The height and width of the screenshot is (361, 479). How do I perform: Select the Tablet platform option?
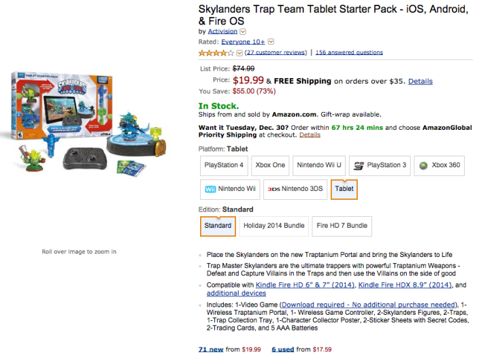point(344,188)
